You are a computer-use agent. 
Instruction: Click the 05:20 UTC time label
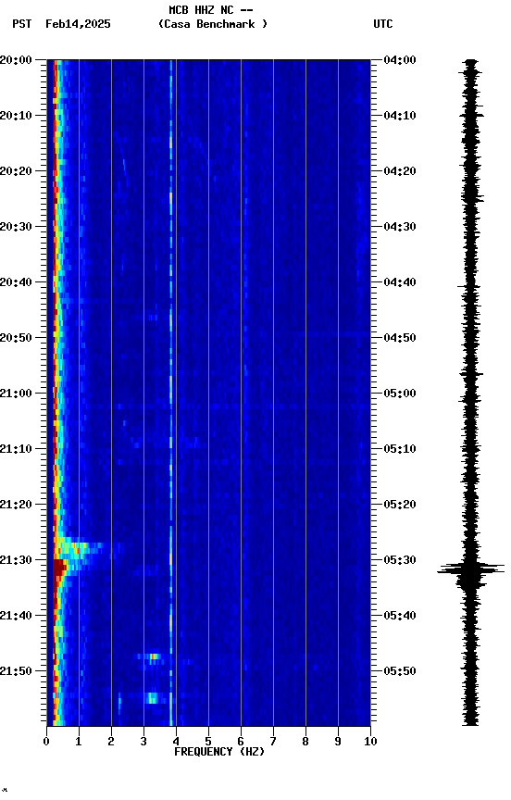click(x=400, y=505)
